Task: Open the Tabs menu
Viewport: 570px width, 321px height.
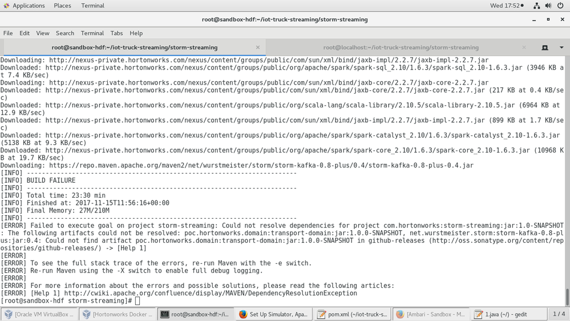Action: tap(116, 33)
